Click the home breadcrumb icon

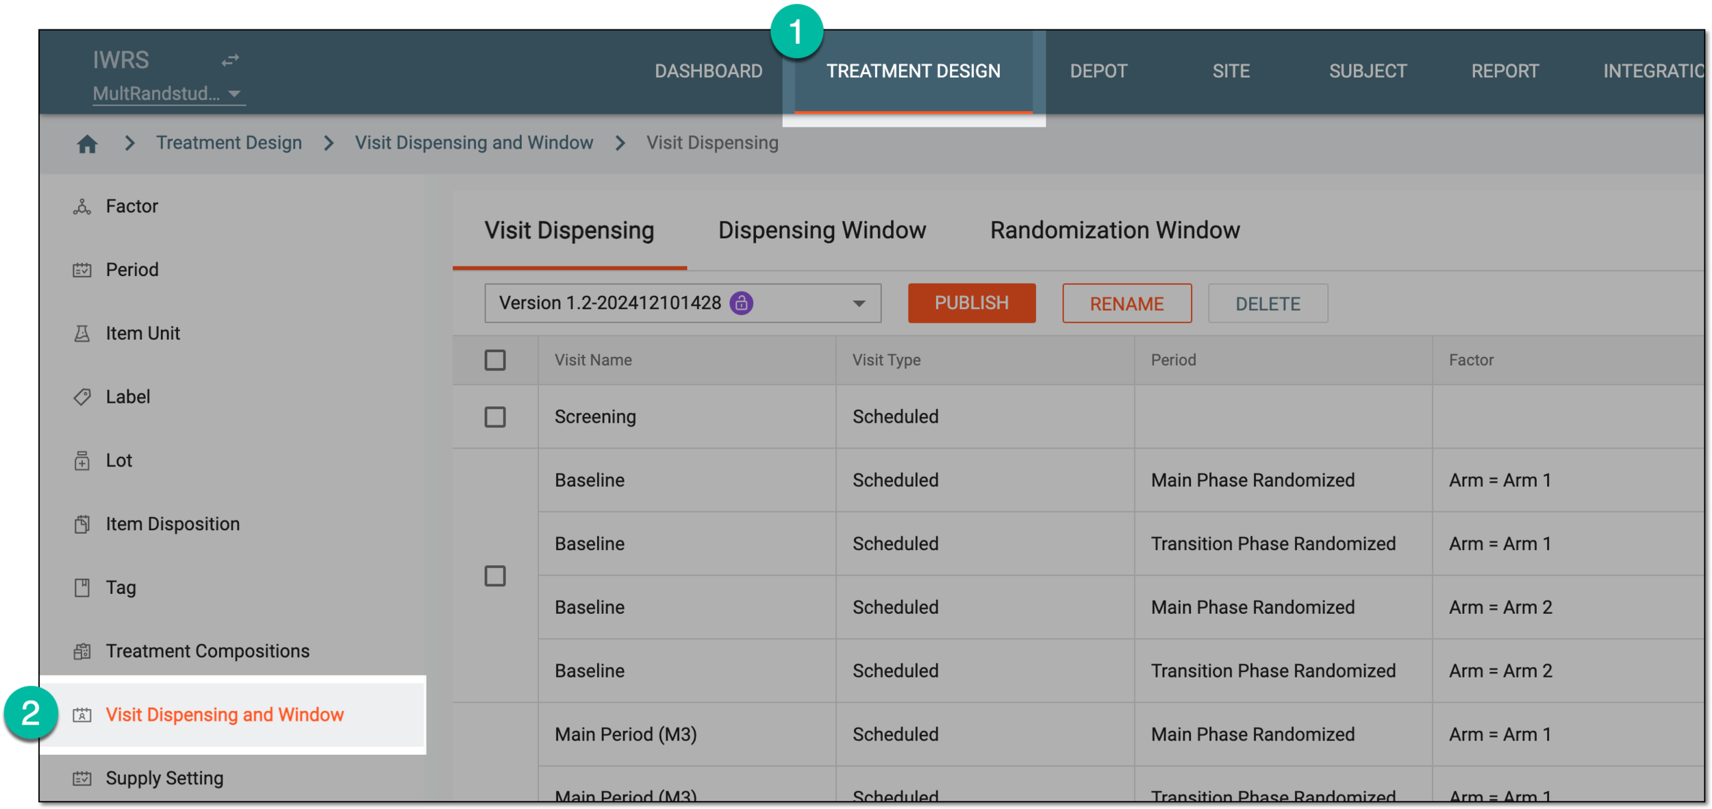pos(87,144)
